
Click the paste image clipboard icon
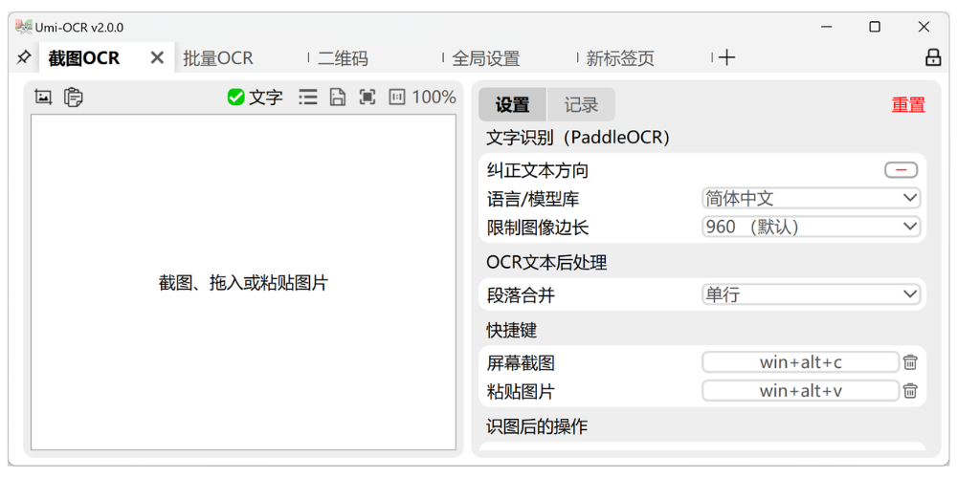(x=73, y=97)
